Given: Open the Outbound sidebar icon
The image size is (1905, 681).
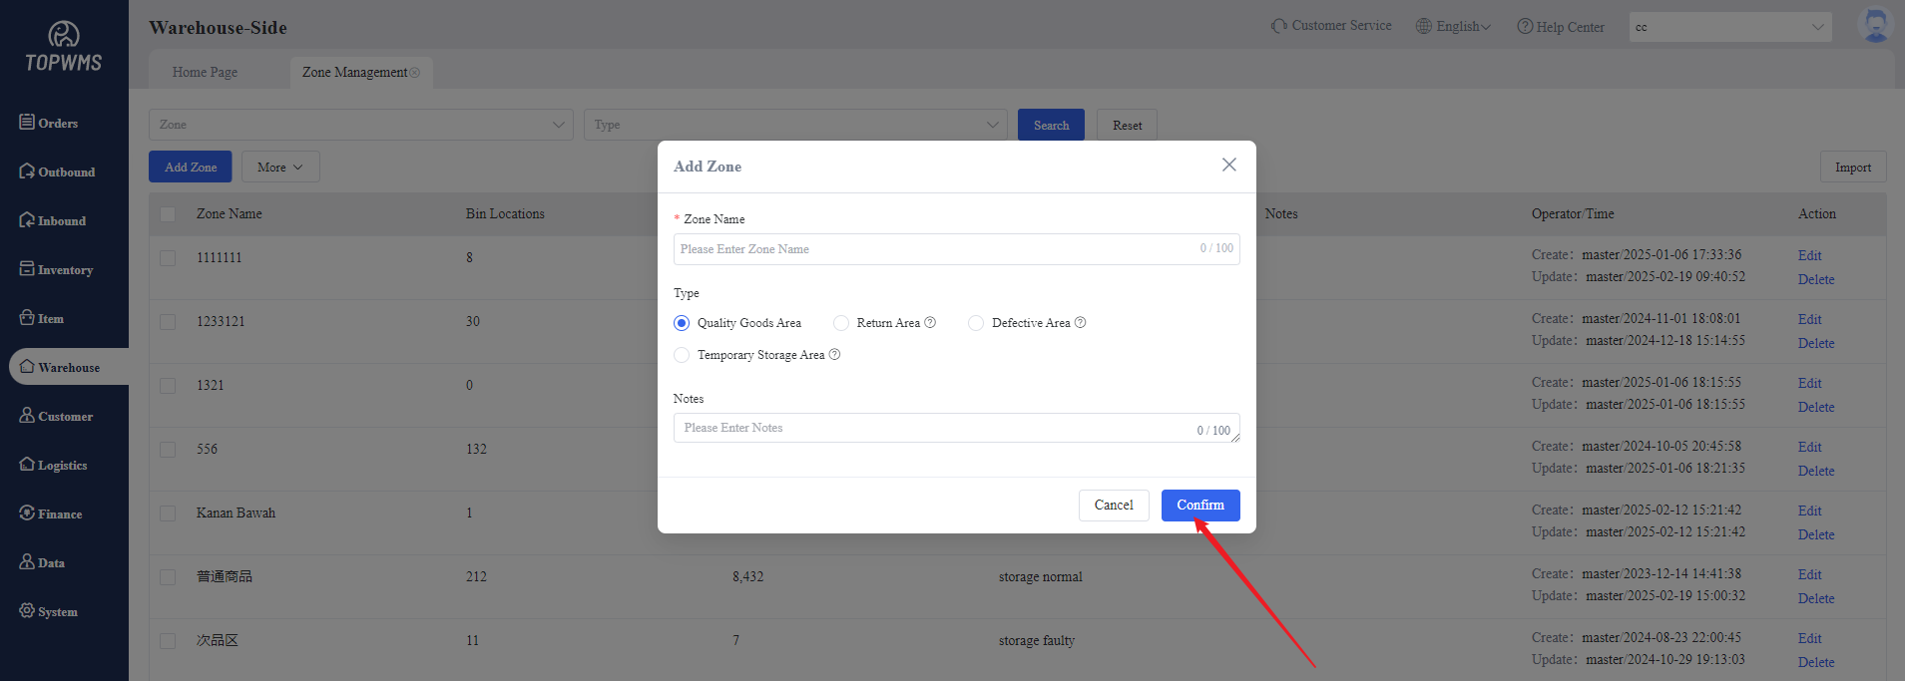Looking at the screenshot, I should click(27, 170).
